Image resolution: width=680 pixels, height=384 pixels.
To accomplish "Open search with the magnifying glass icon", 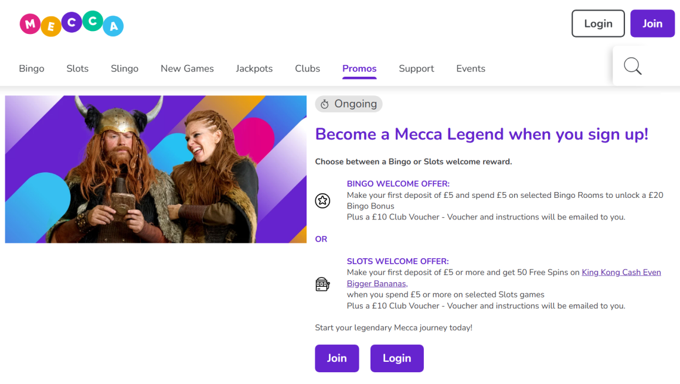I will click(633, 66).
